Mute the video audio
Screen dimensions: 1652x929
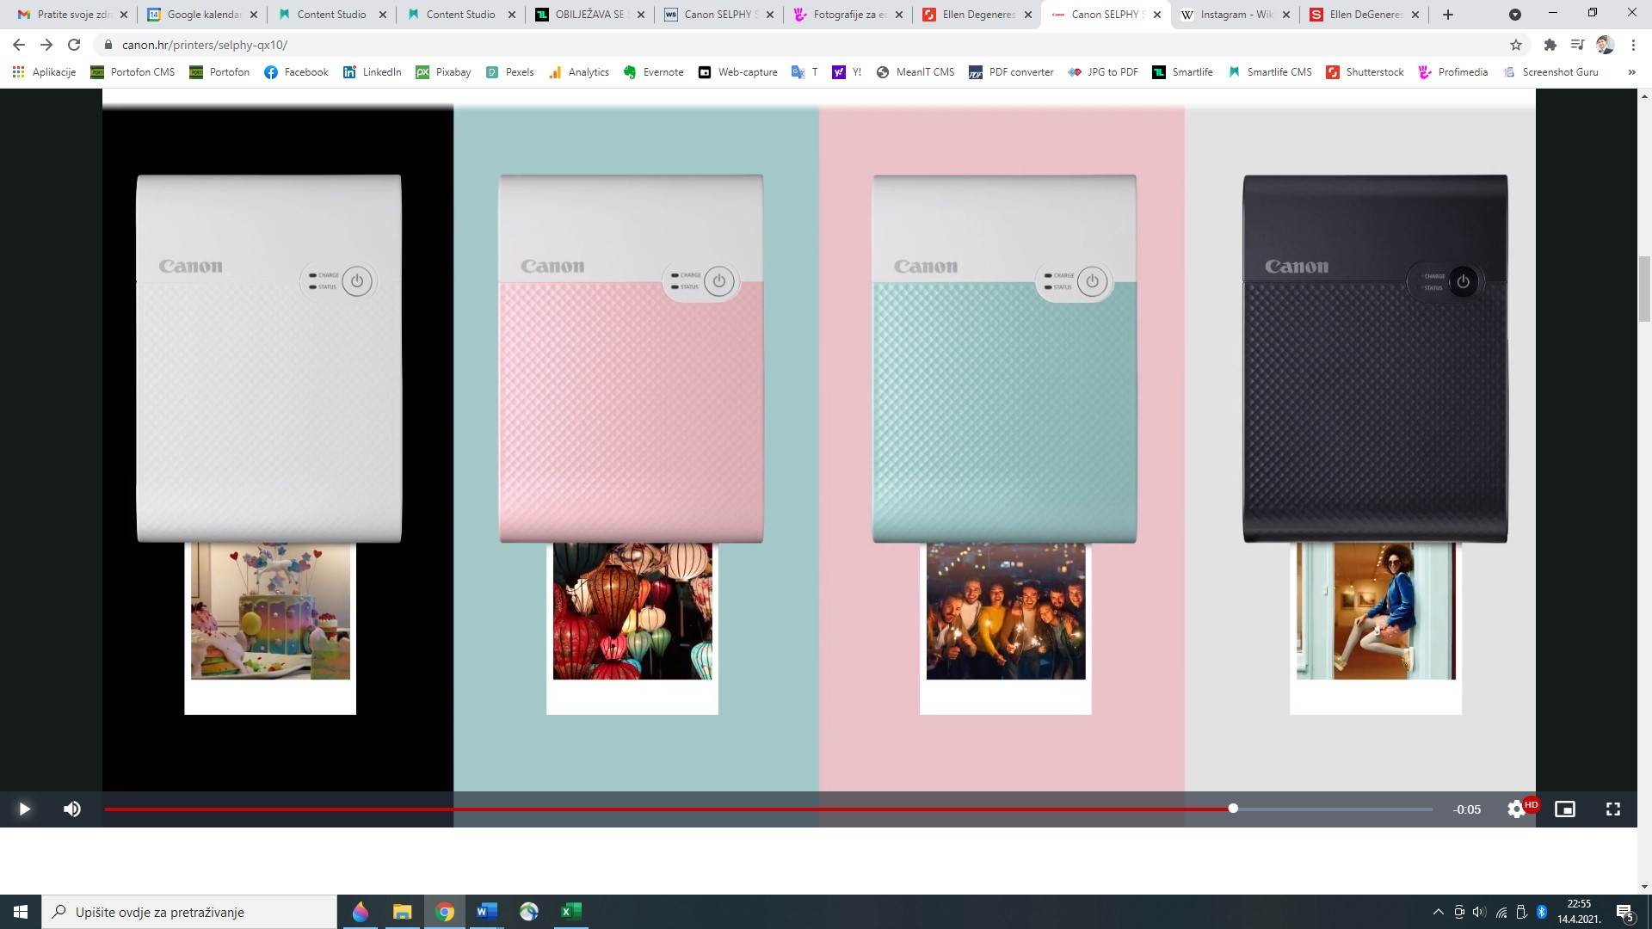point(72,809)
